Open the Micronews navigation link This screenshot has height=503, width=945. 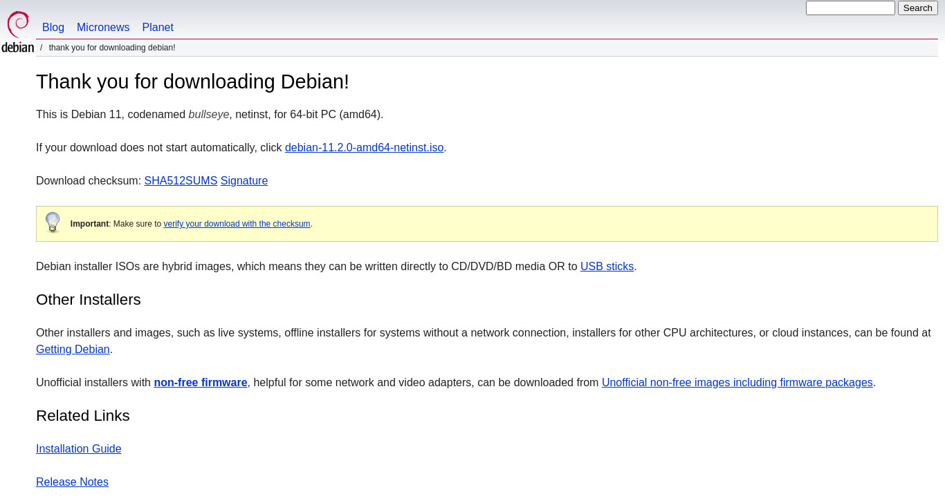click(103, 28)
